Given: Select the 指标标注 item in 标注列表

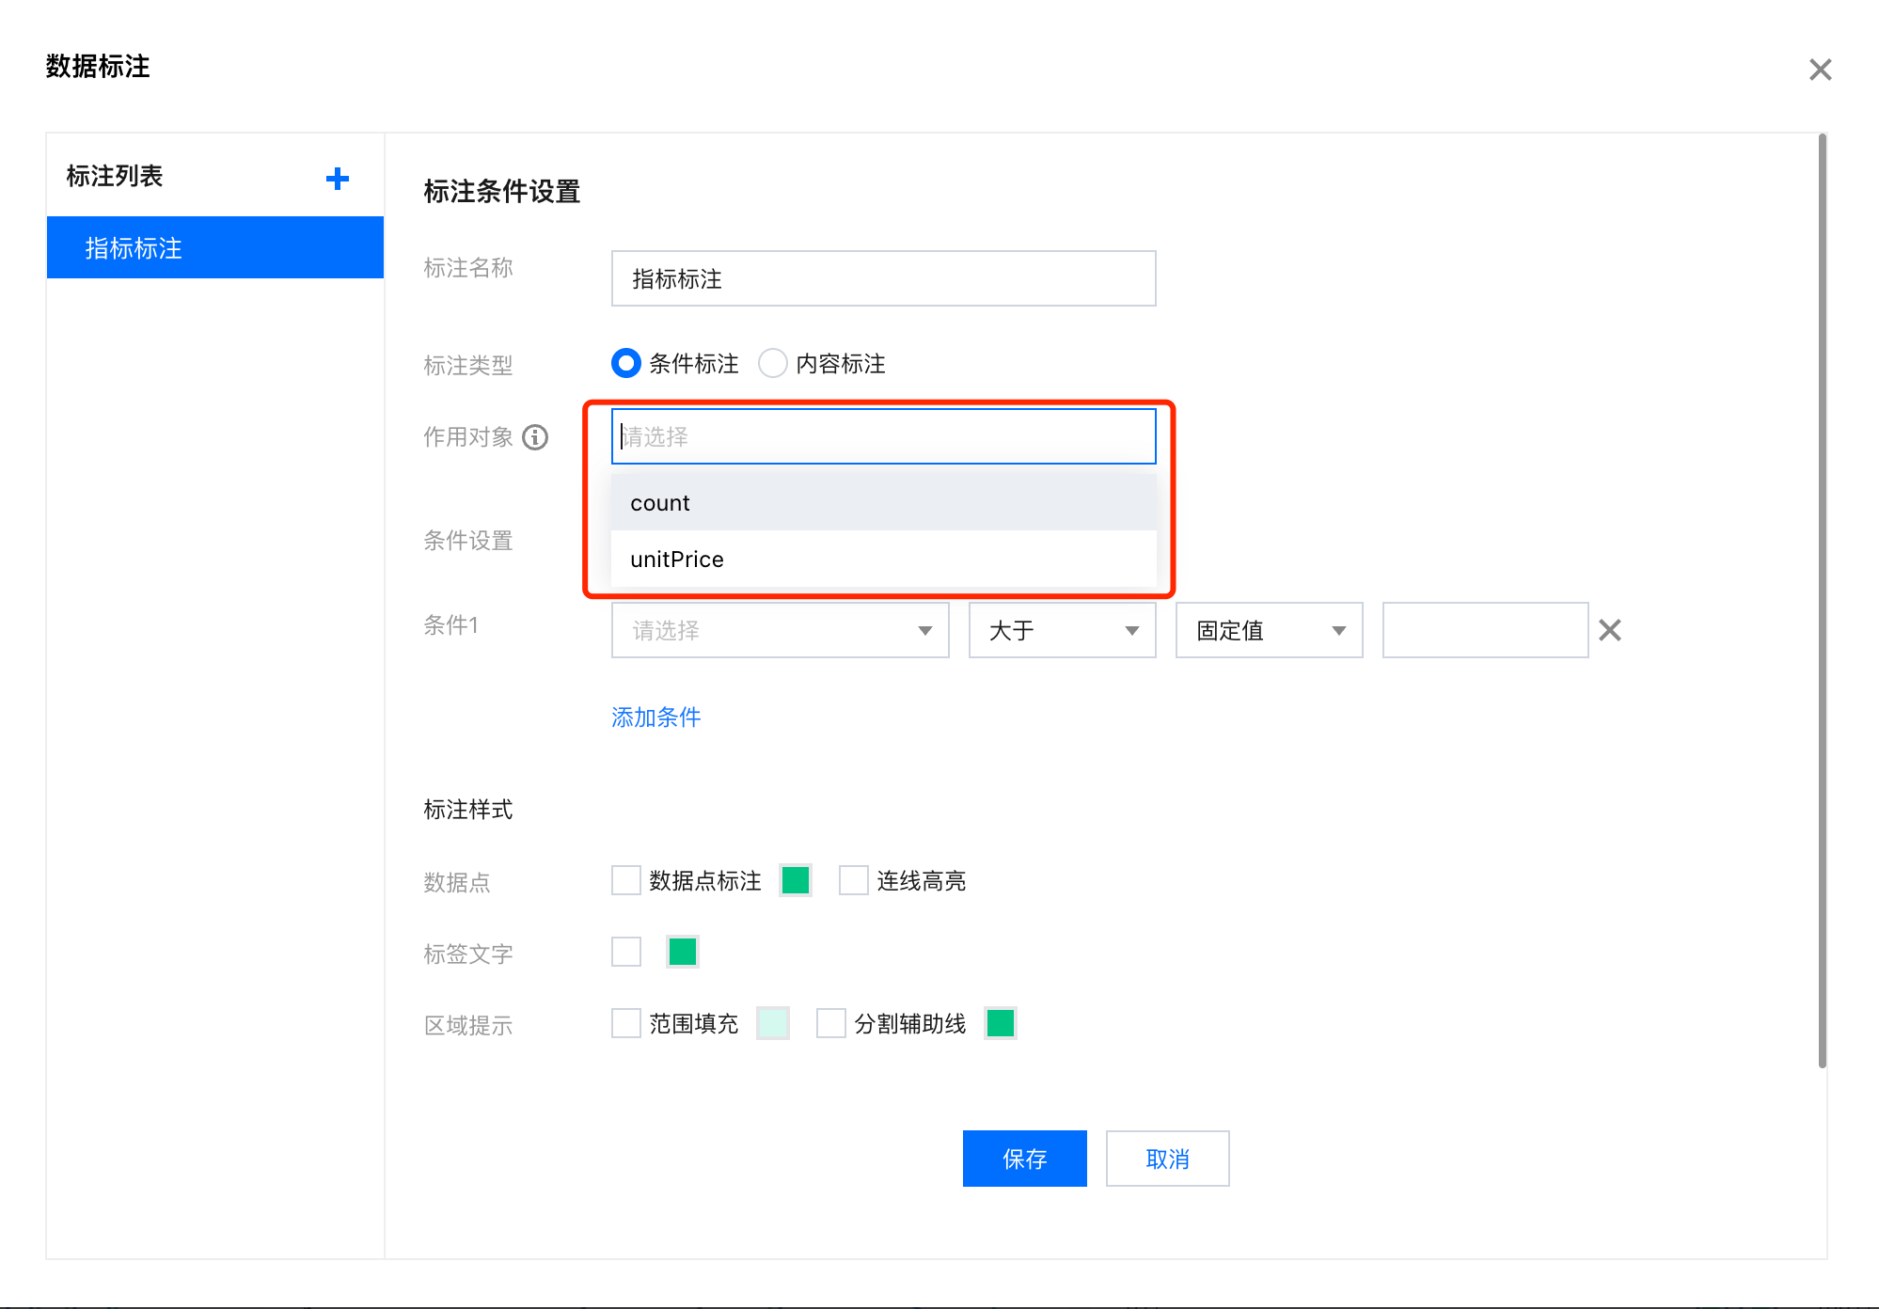Looking at the screenshot, I should (133, 247).
